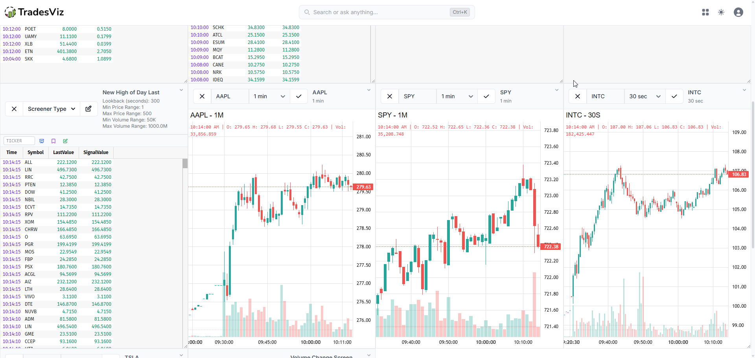This screenshot has width=755, height=358.
Task: Click the resize grip of the INTC chart panel
Action: tap(748, 346)
